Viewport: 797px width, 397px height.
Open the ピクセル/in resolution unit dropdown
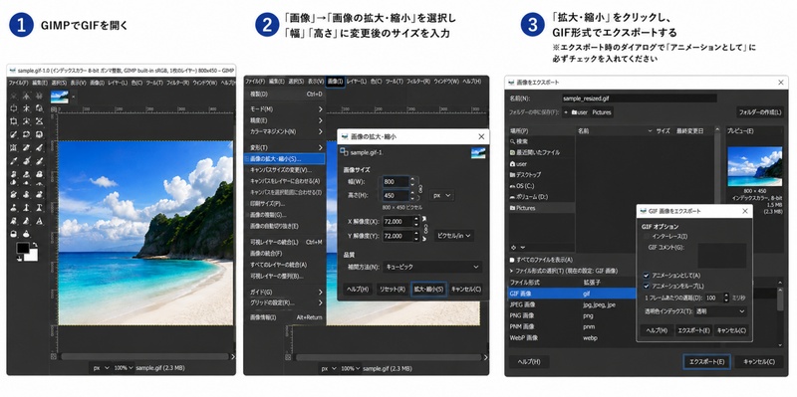(x=454, y=236)
